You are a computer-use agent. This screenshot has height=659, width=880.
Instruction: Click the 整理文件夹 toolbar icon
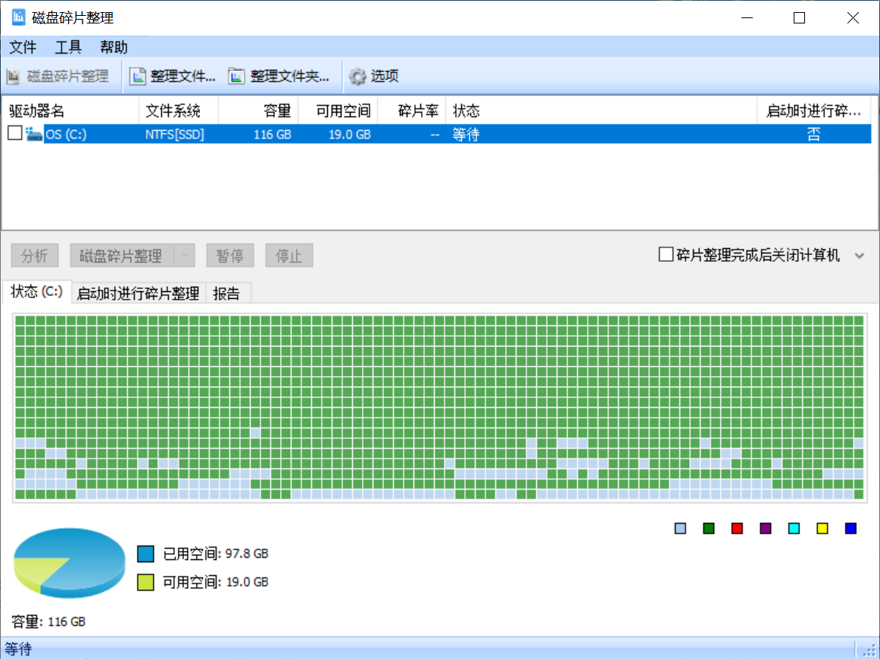[237, 76]
